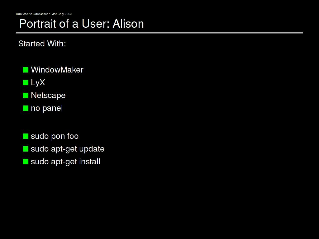Click the Netscape list item text
Image resolution: width=319 pixels, height=239 pixels.
coord(48,95)
